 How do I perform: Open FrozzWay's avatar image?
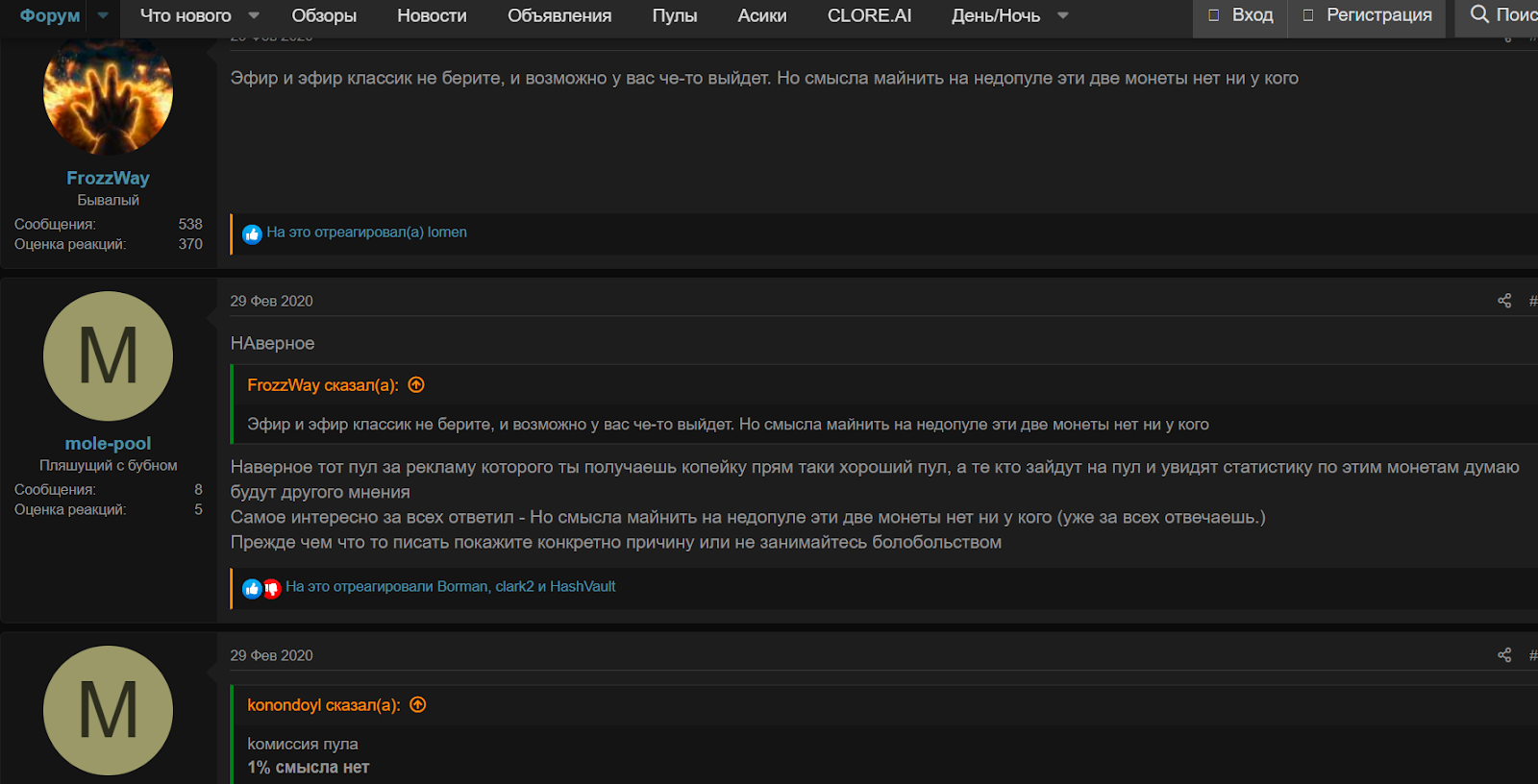pos(108,94)
